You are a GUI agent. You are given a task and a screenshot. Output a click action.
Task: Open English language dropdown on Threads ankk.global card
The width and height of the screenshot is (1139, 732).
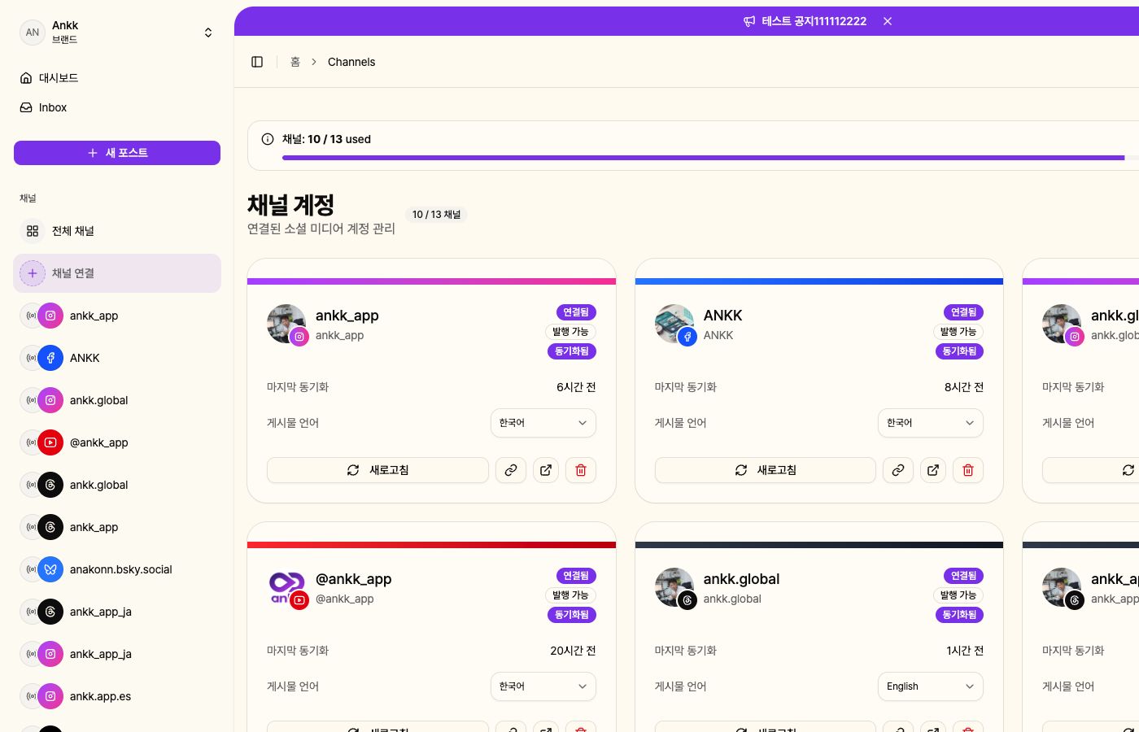(931, 686)
